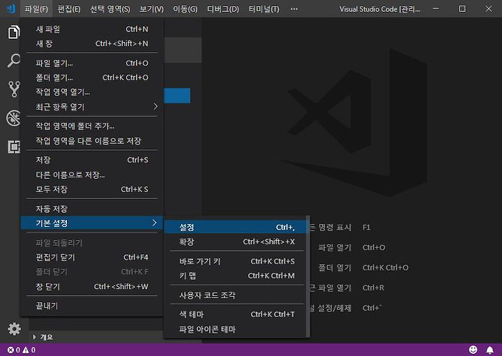This screenshot has width=502, height=356.
Task: Choose 폴더 열기... menu item
Action: point(92,77)
